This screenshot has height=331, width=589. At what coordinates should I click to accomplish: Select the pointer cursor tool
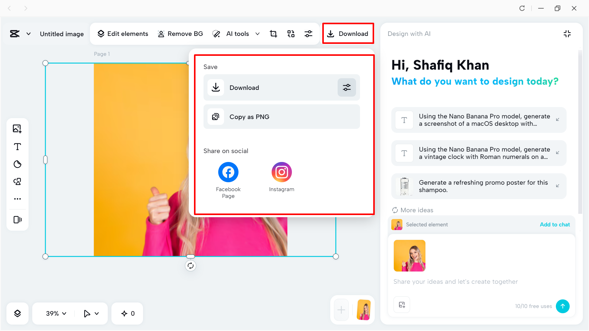tap(87, 314)
